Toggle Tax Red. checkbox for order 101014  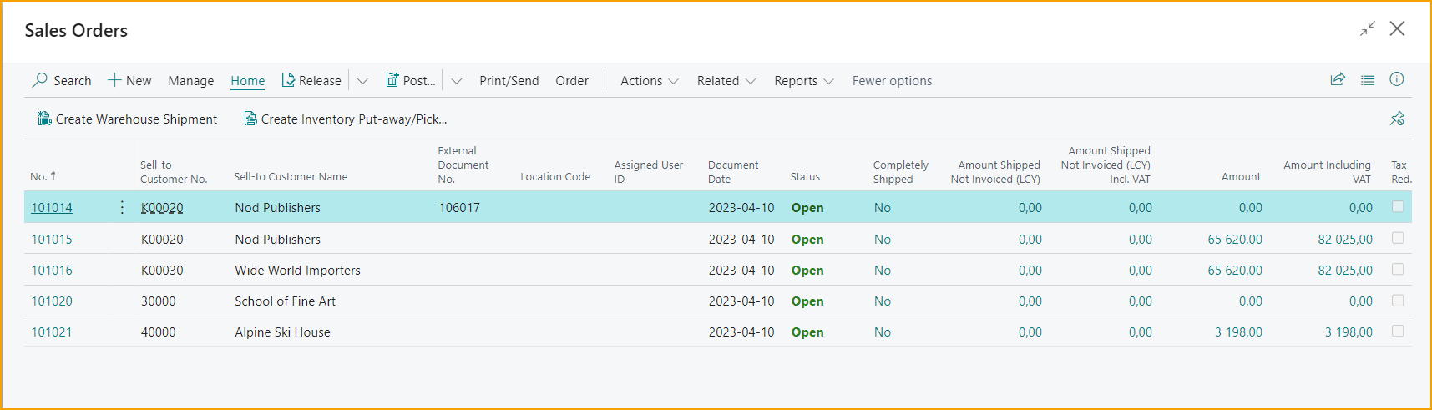[1398, 207]
